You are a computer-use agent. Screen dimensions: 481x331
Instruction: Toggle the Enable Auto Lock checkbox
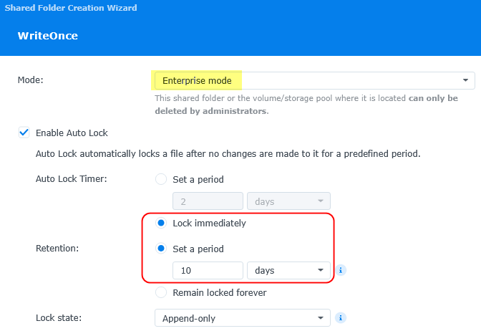24,133
